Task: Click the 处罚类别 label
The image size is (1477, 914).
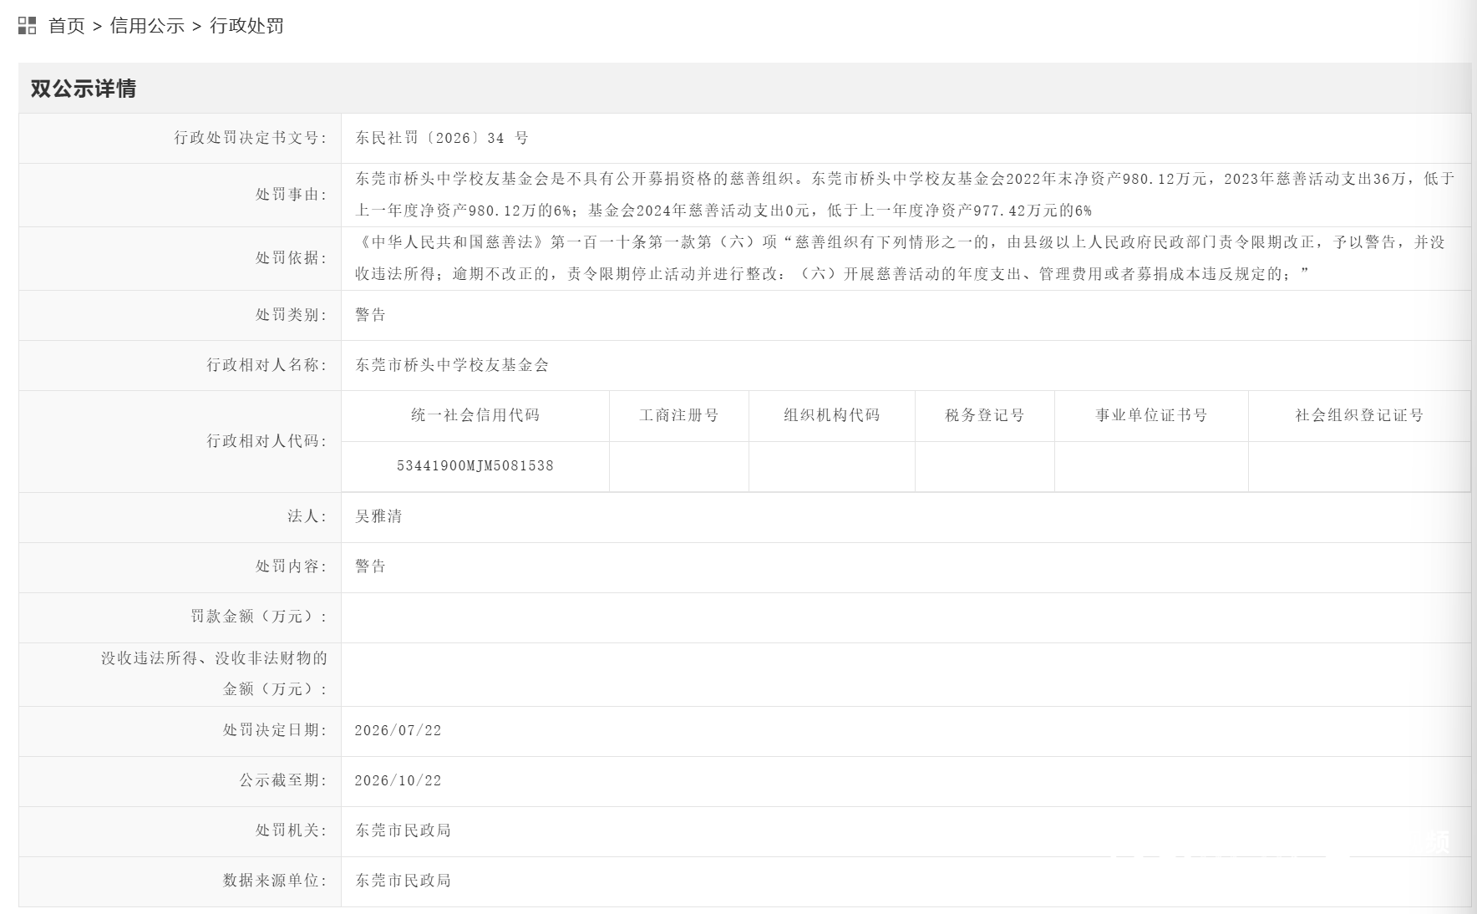Action: click(292, 315)
